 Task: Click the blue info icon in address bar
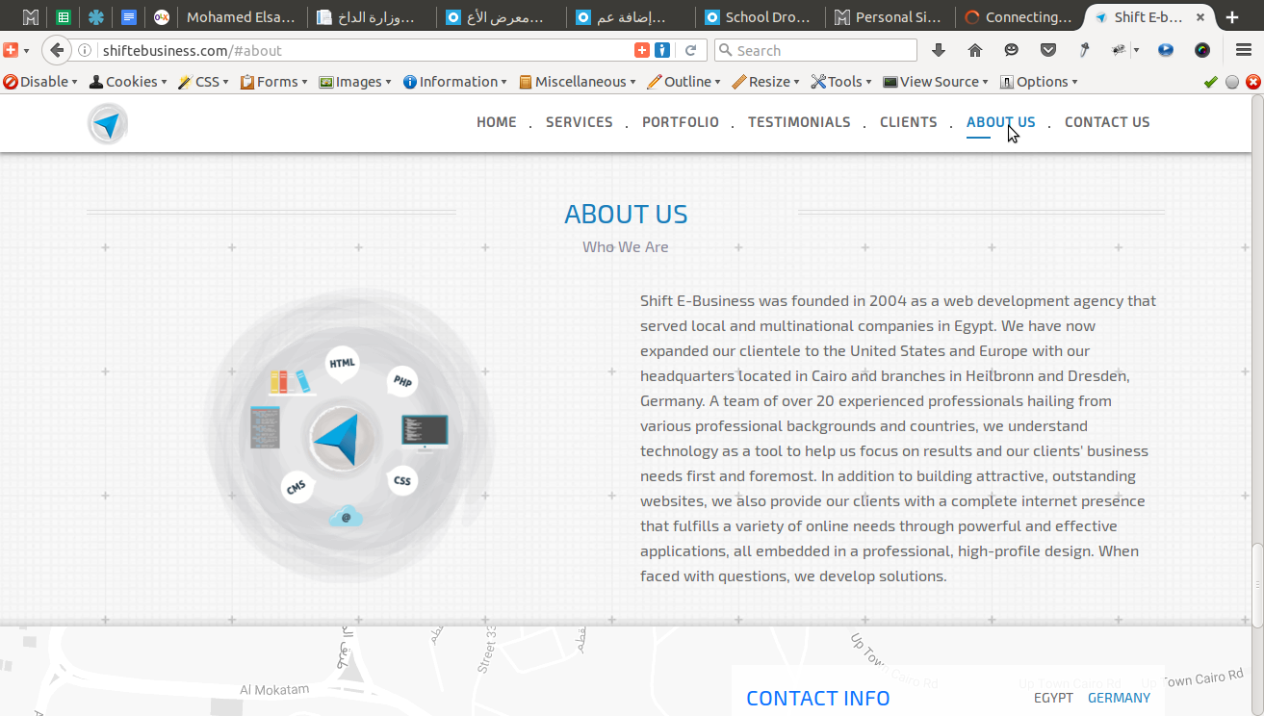pyautogui.click(x=662, y=50)
